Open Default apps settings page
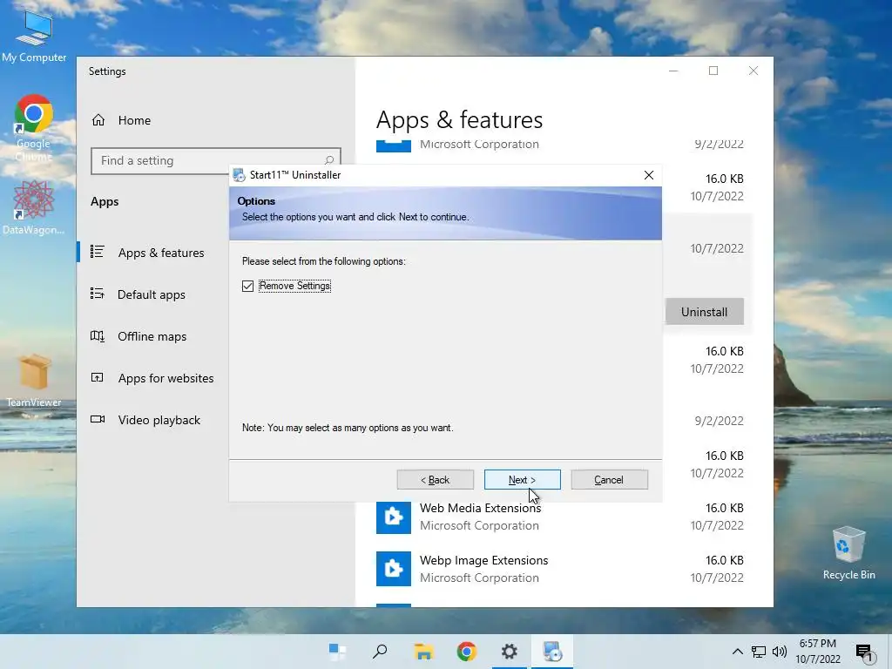 pyautogui.click(x=152, y=294)
